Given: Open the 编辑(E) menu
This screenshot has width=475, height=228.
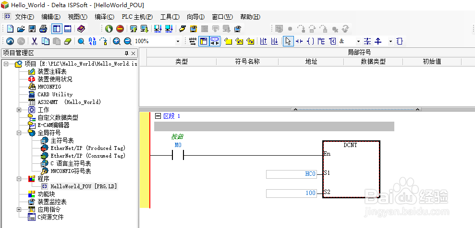Looking at the screenshot, I should tap(51, 17).
